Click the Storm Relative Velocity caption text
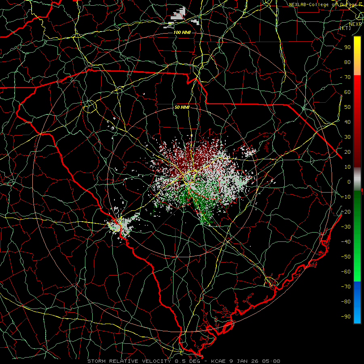 click(184, 361)
